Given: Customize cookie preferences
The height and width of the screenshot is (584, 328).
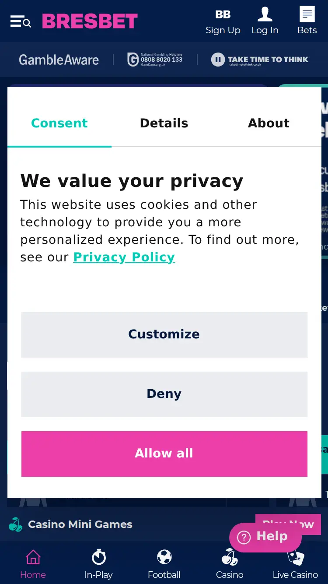Looking at the screenshot, I should pyautogui.click(x=164, y=334).
